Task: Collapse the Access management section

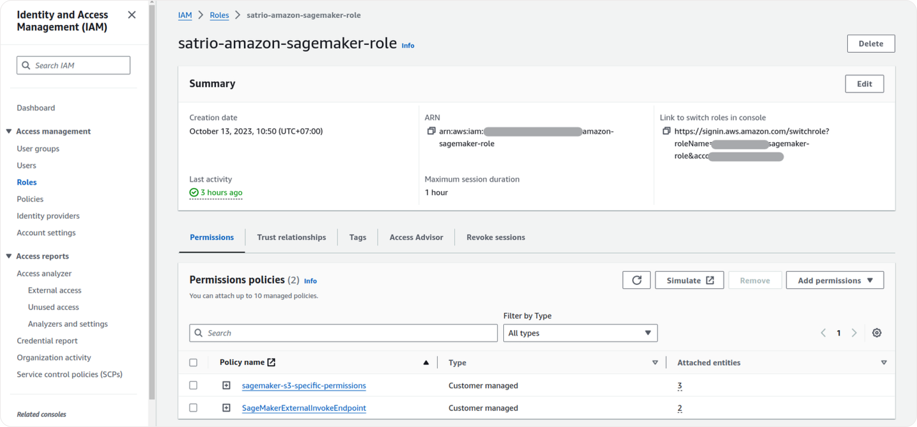Action: [9, 131]
